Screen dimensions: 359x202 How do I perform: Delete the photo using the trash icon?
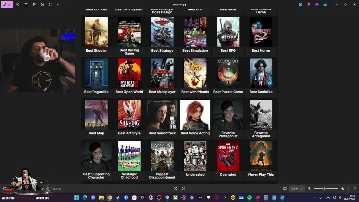26,4
